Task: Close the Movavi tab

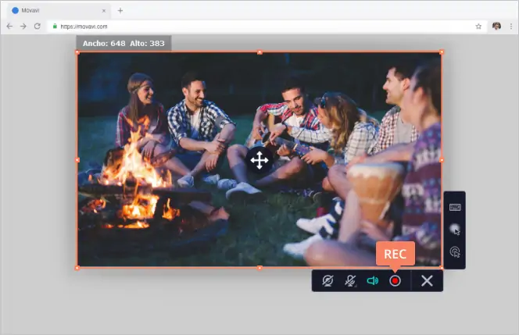Action: (x=104, y=11)
